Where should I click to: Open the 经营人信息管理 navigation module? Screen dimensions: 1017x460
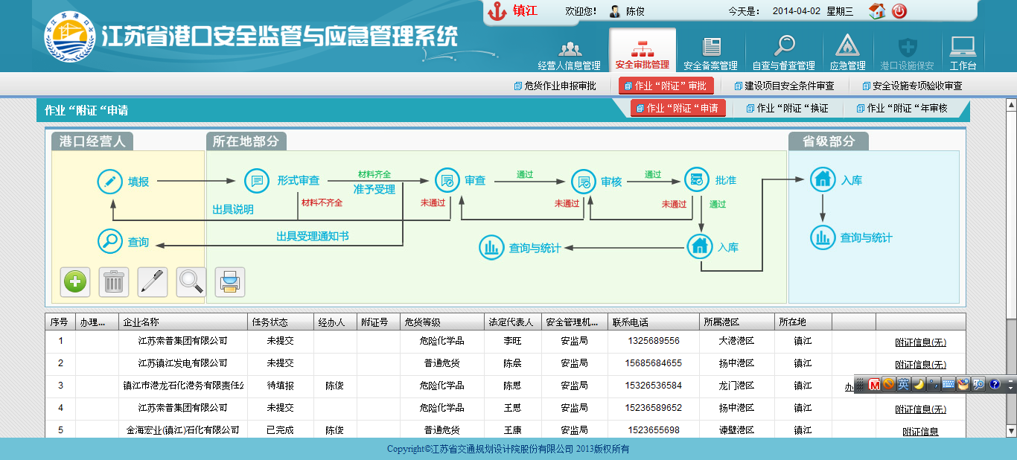click(570, 53)
